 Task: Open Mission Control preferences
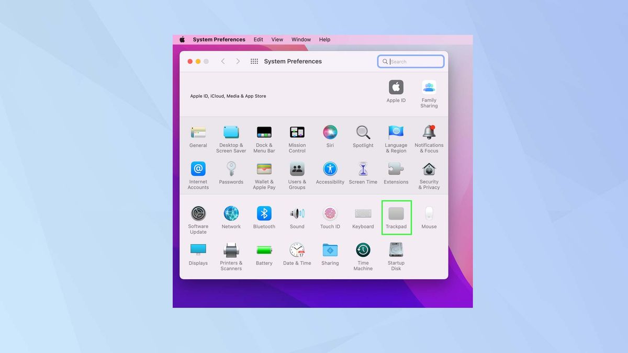pyautogui.click(x=297, y=133)
